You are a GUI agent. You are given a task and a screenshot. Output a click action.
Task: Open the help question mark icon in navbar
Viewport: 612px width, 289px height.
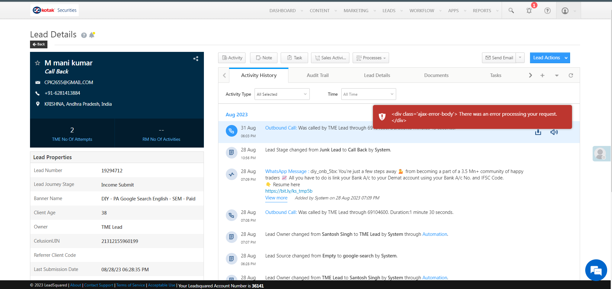click(547, 11)
